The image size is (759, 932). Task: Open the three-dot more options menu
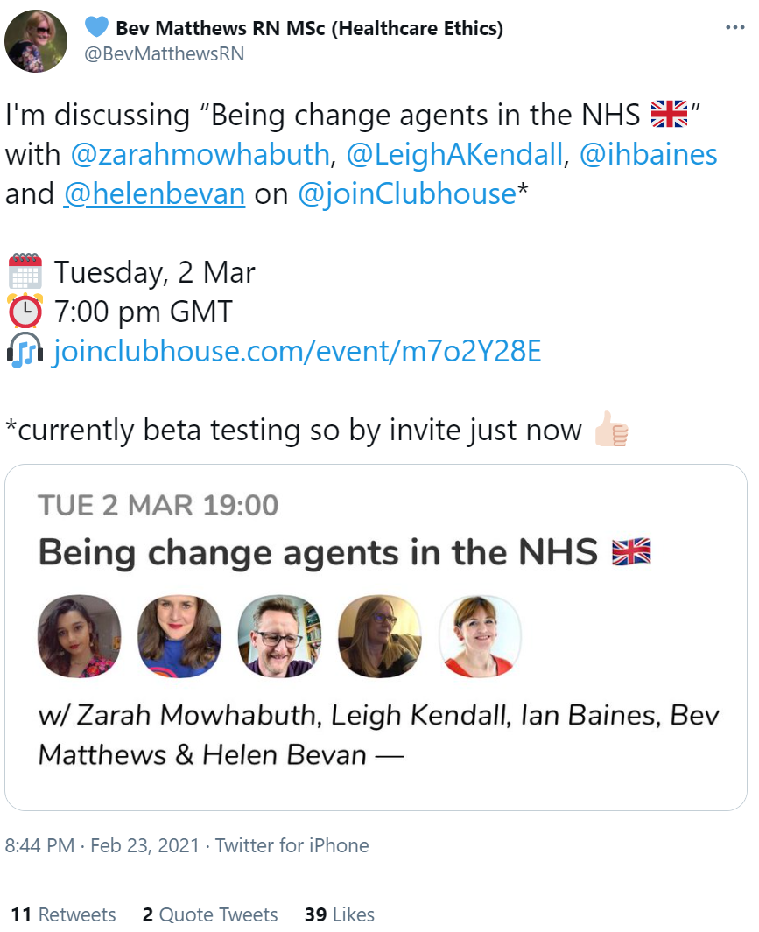pyautogui.click(x=734, y=27)
